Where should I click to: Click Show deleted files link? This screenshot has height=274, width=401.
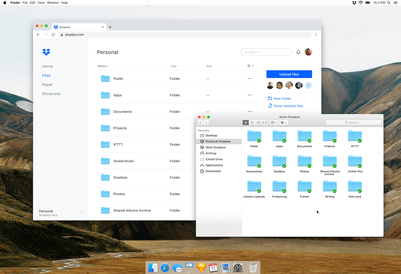[x=286, y=106]
